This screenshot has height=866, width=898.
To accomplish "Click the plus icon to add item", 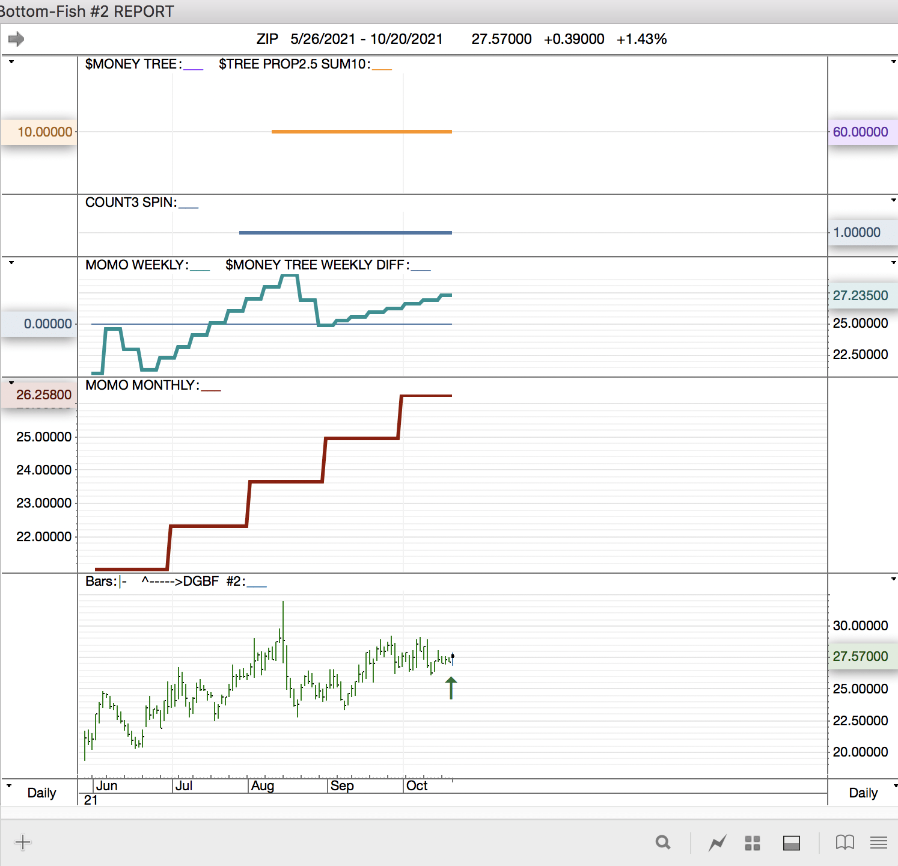I will tap(22, 842).
